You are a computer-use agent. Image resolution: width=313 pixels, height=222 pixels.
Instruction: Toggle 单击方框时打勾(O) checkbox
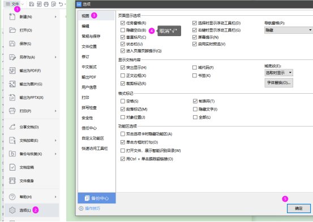pos(123,142)
